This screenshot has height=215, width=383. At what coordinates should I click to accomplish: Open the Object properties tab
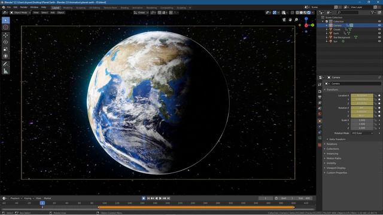pos(320,121)
